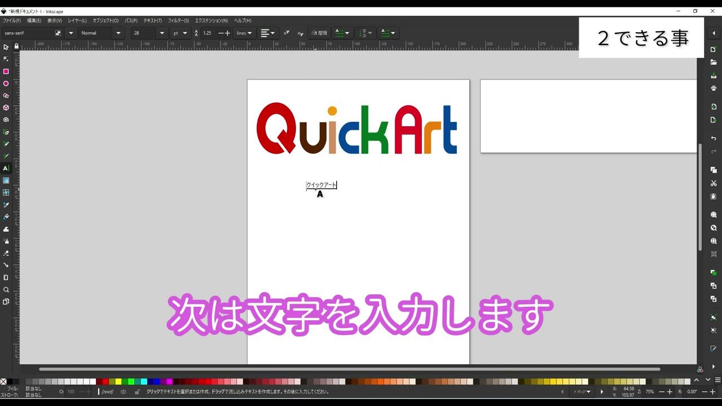
Task: Open the text alignment dropdown
Action: 268,33
